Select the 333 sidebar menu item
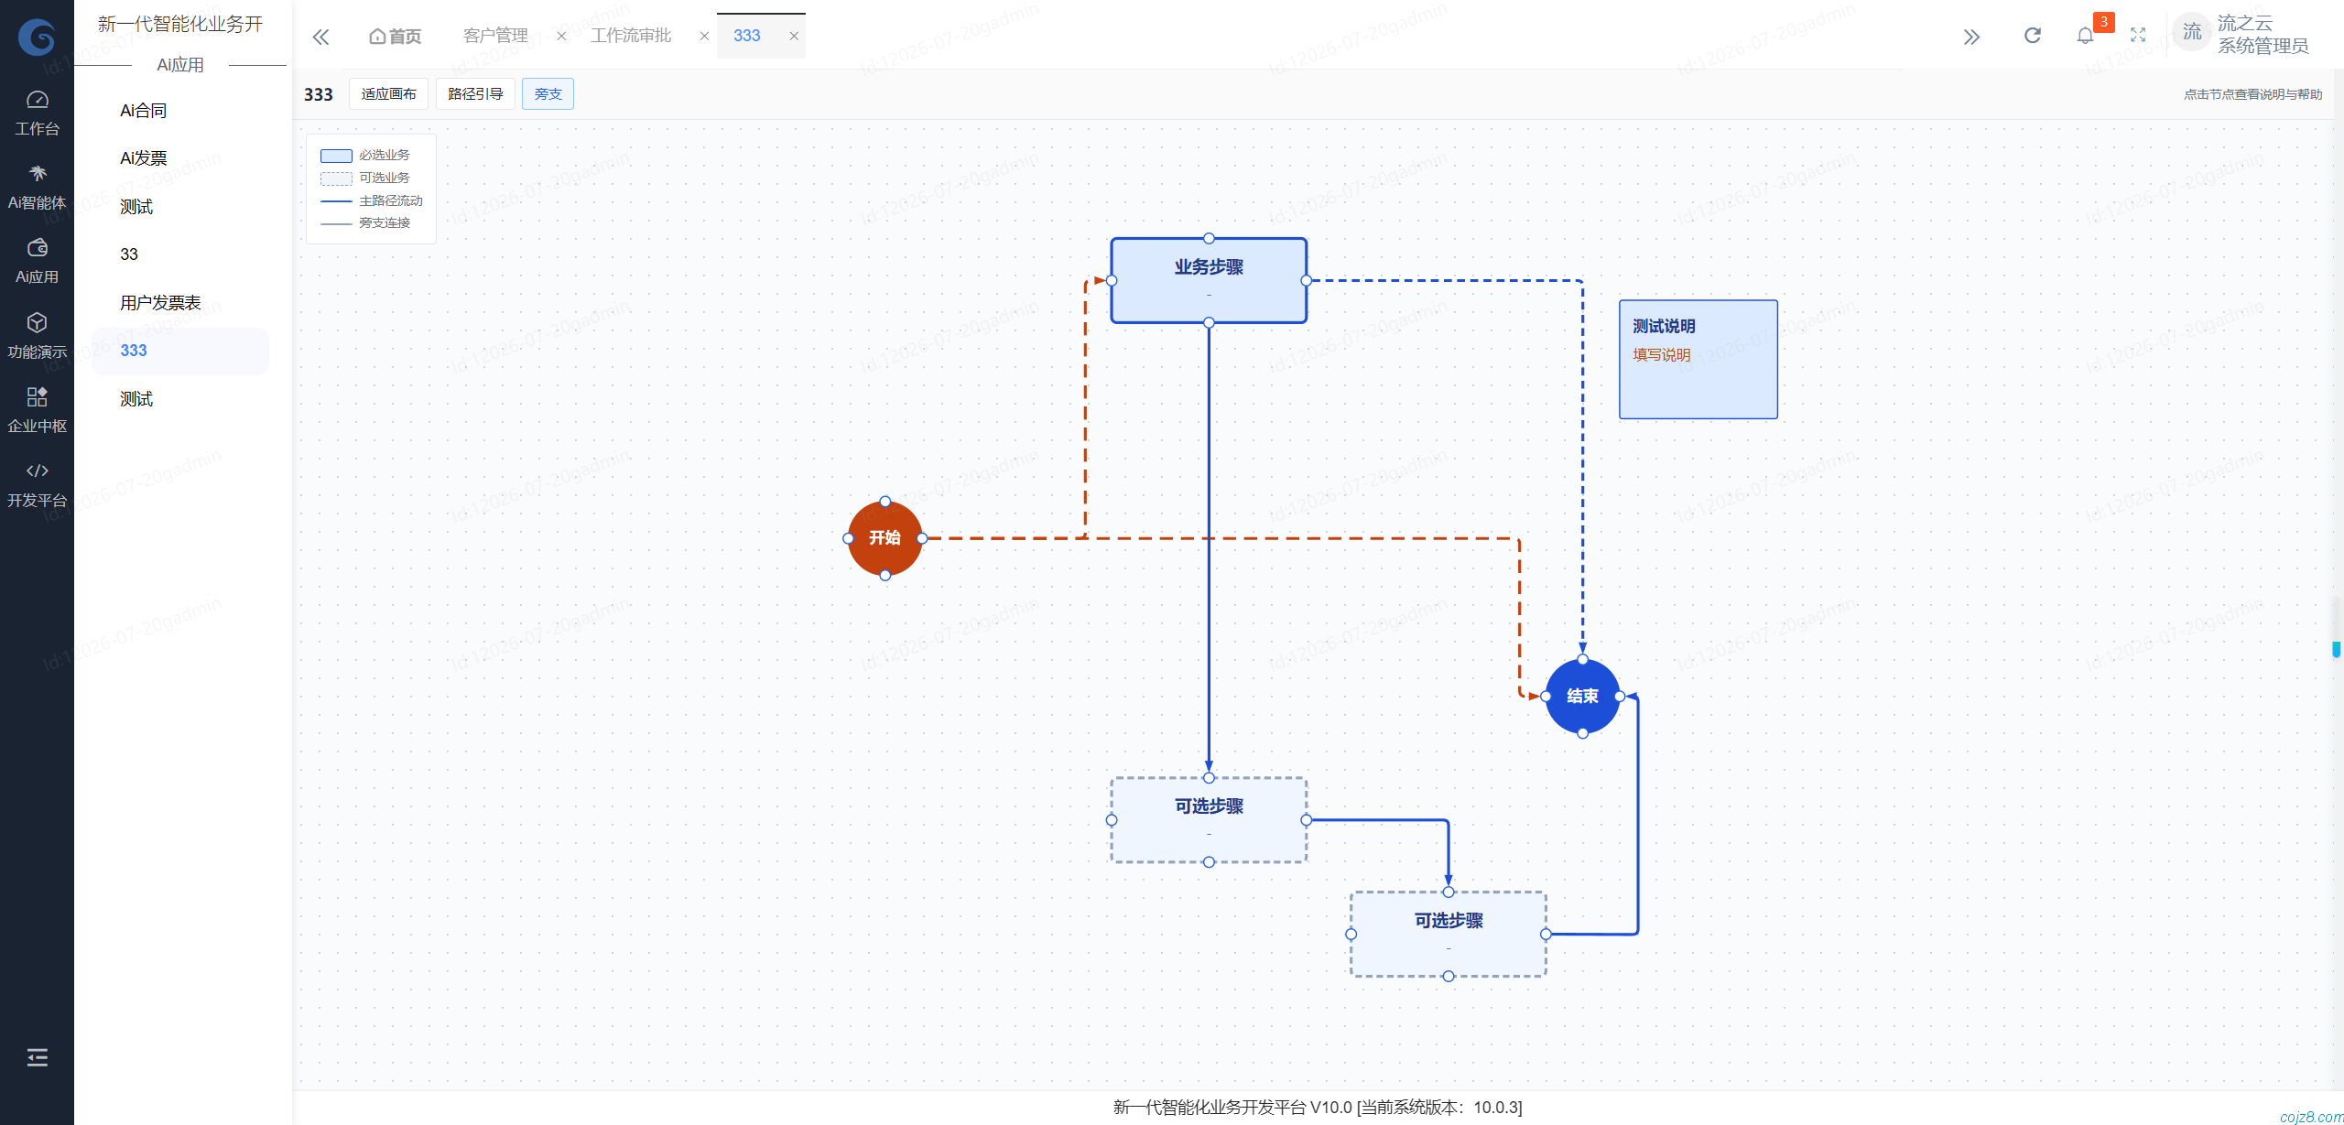Image resolution: width=2344 pixels, height=1125 pixels. coord(180,351)
